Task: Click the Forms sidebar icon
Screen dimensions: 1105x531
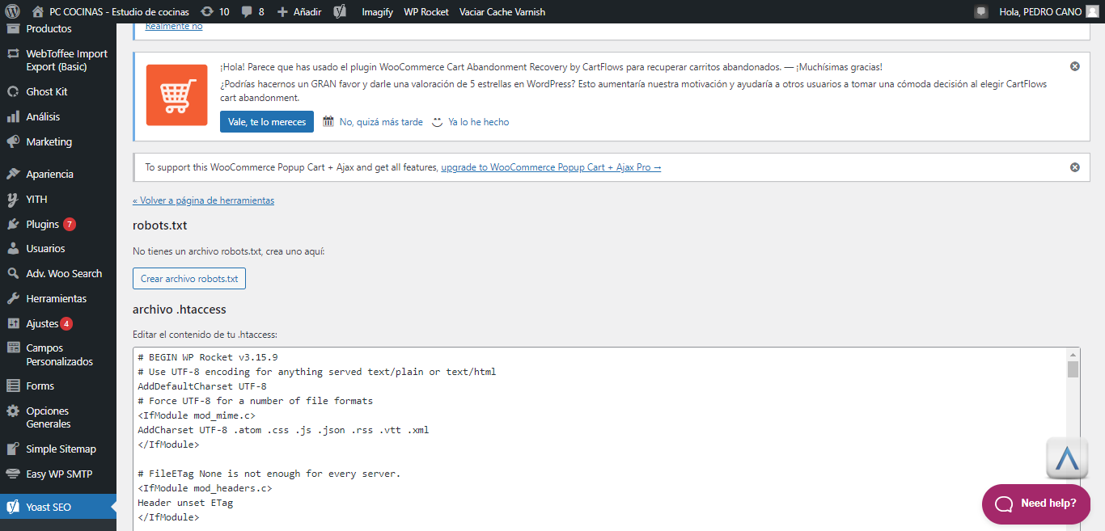Action: [x=13, y=386]
